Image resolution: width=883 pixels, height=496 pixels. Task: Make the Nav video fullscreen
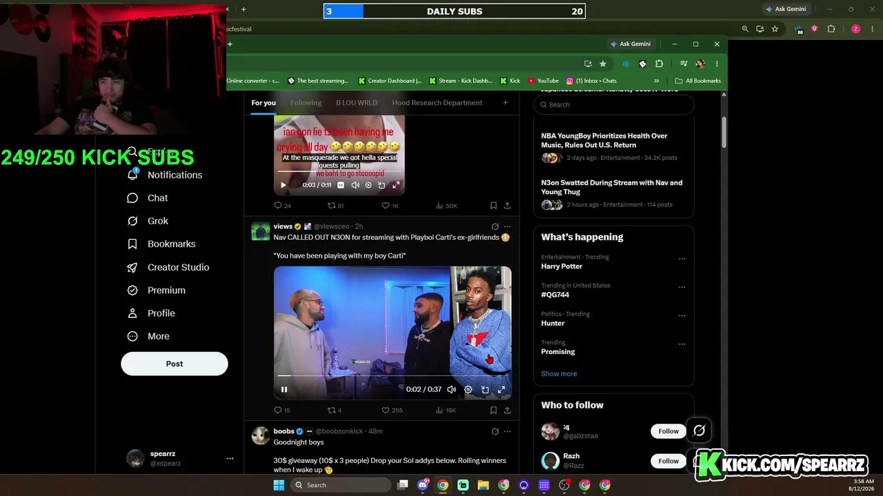[502, 389]
